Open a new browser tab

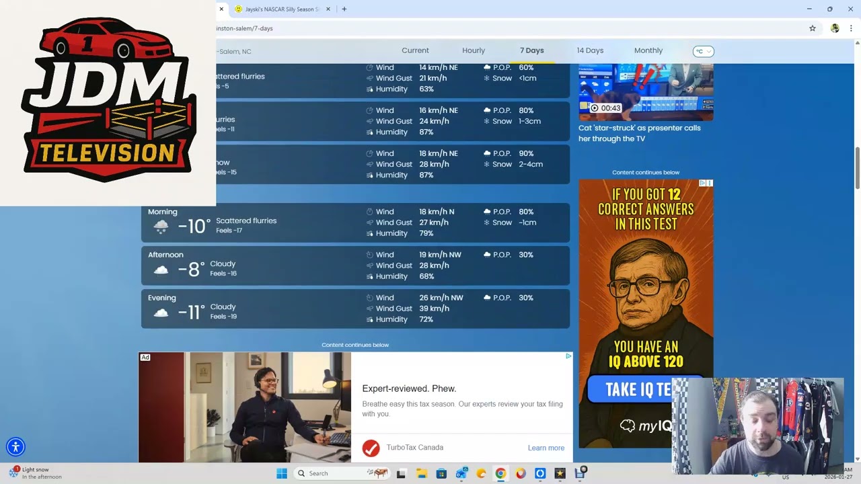344,9
